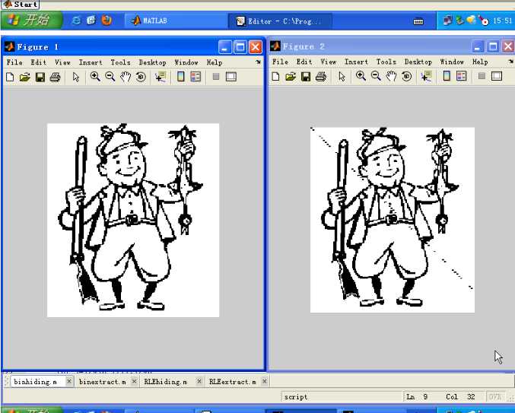Close the binextract.m tab

[134, 382]
